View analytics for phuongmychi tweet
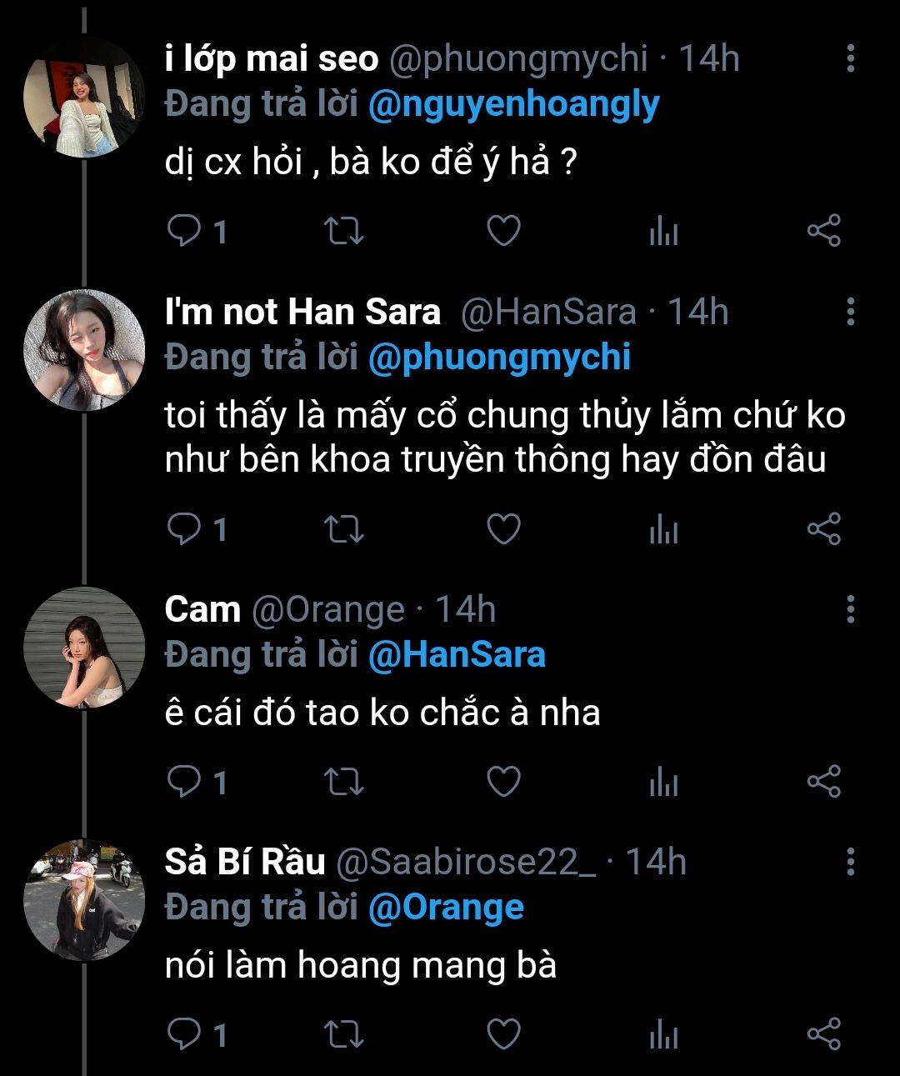Screen dimensions: 900x1076 (x=663, y=232)
